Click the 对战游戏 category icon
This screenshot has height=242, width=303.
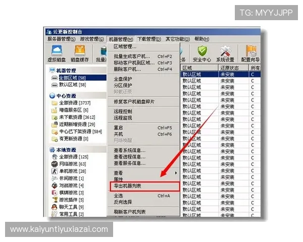(x=55, y=186)
